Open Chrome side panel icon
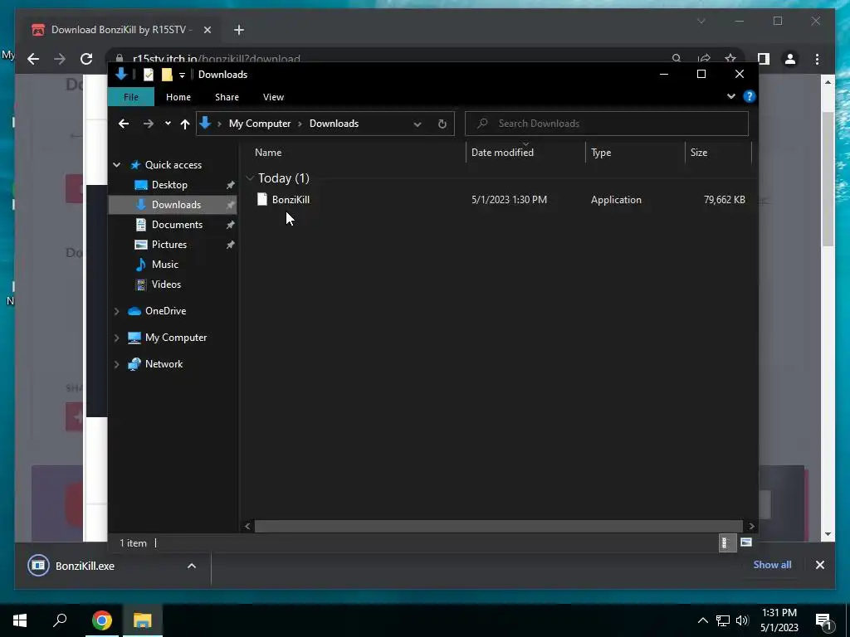 [764, 59]
